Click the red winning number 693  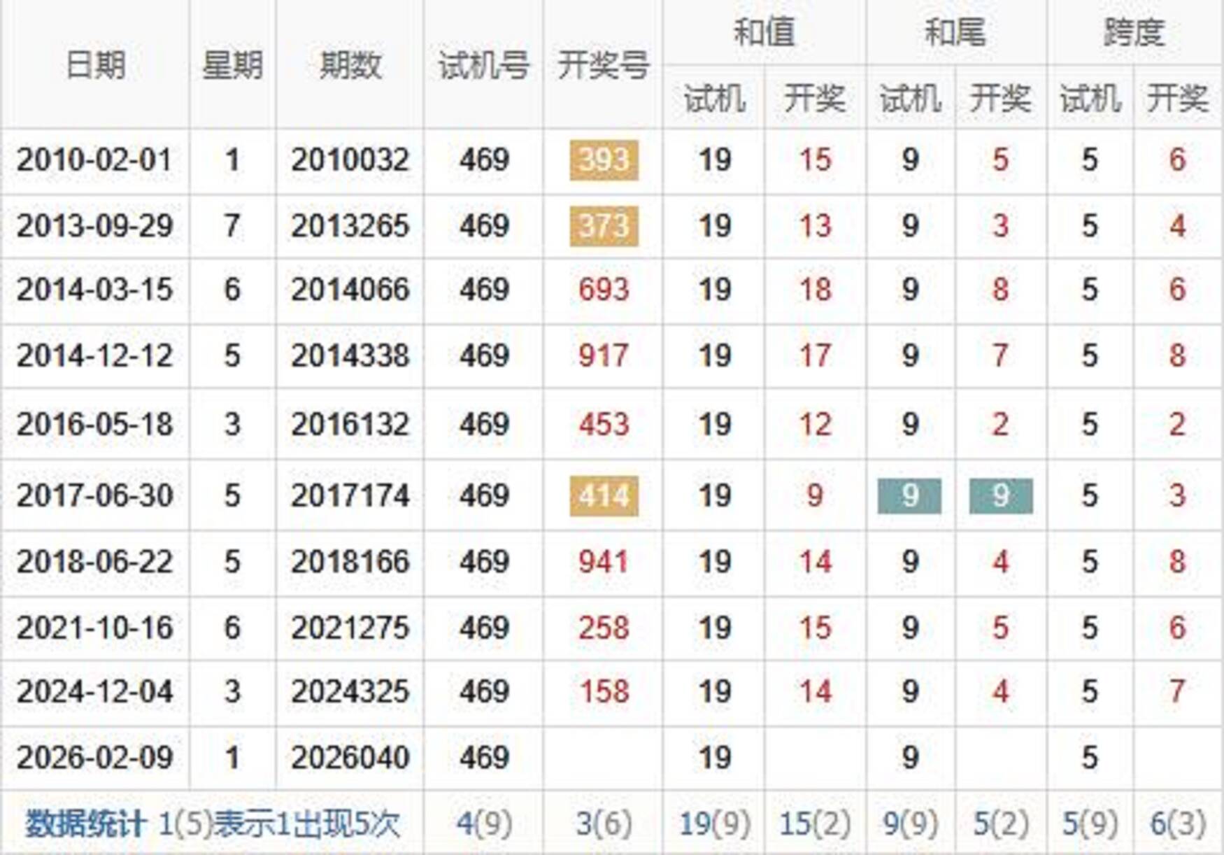coord(604,290)
